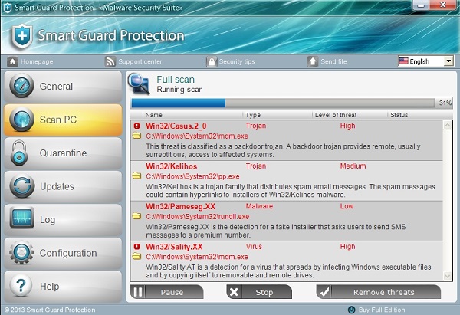This screenshot has height=315, width=460.
Task: Click the Log heartbeat monitor icon
Action: tap(21, 218)
